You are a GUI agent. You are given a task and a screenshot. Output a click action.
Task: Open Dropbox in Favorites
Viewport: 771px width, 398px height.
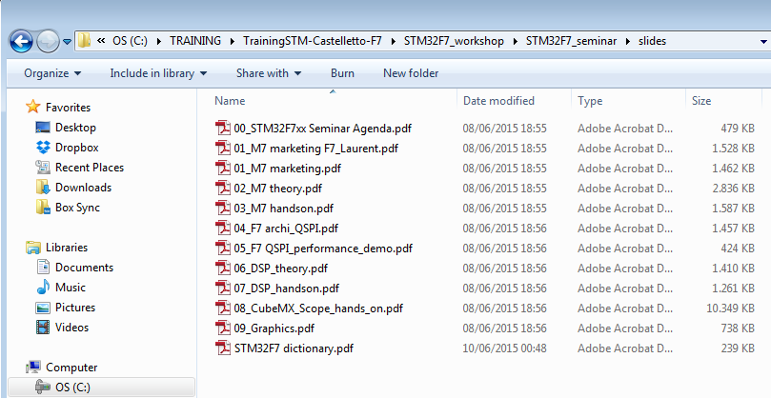click(76, 148)
